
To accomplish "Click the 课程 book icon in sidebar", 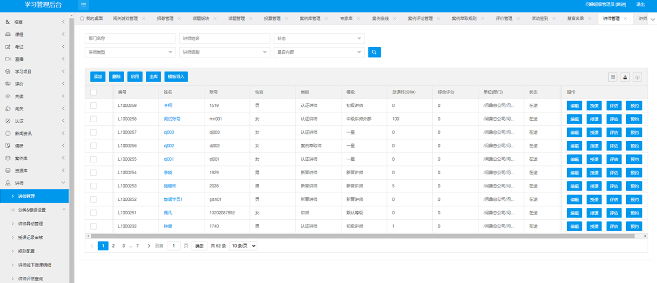I will (8, 34).
